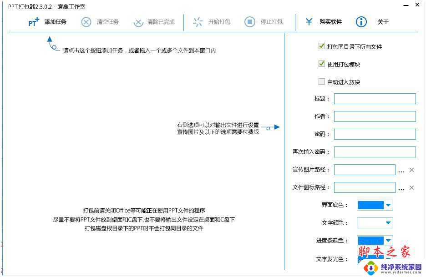Browse for 文件图标路径 with the ellipsis button
426x277 pixels.
tap(401, 189)
